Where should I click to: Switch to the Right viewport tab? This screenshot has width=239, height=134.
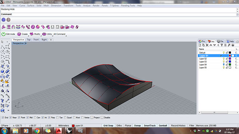44,39
